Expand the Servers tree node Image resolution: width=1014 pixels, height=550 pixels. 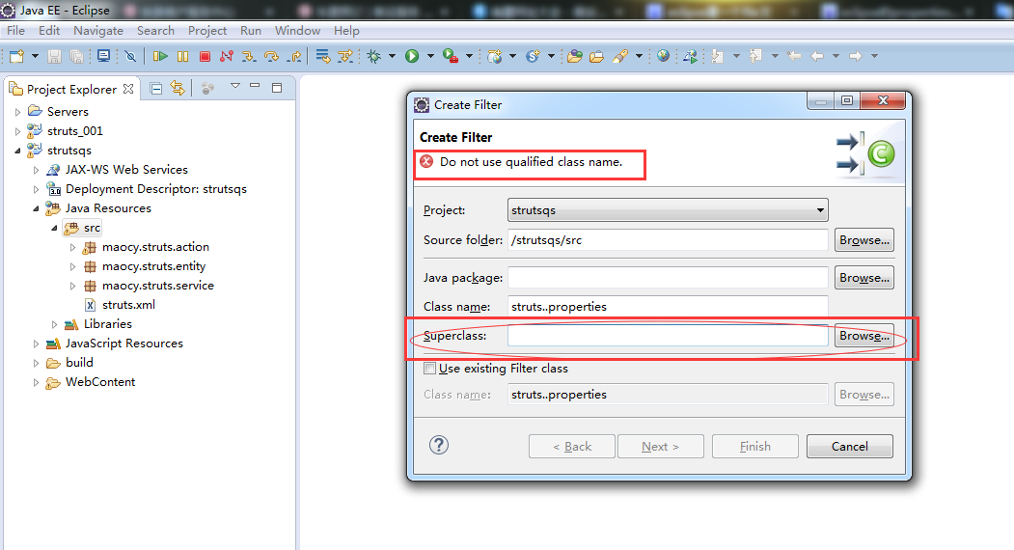(x=17, y=112)
